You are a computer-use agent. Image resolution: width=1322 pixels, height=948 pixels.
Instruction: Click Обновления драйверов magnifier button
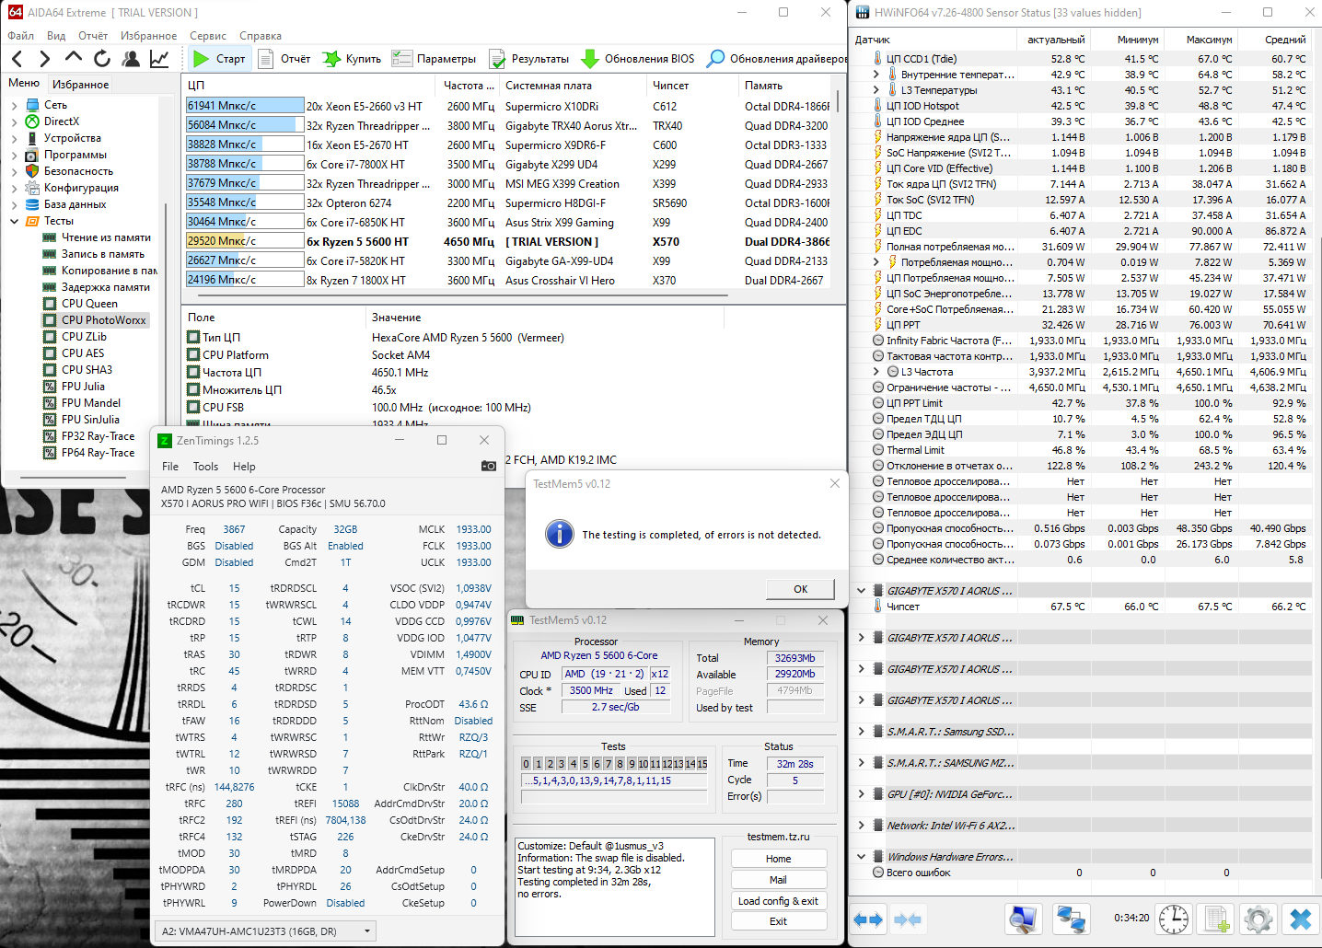tap(776, 59)
